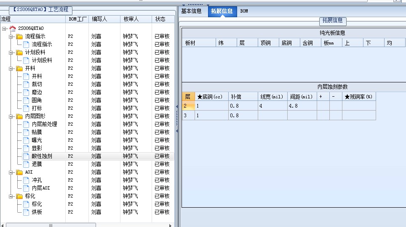The image size is (406, 227).
Task: Click the 线宽 cell showing 4
Action: tap(272, 106)
